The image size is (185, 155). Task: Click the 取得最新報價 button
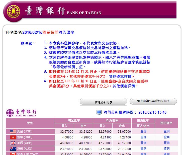pos(103,102)
